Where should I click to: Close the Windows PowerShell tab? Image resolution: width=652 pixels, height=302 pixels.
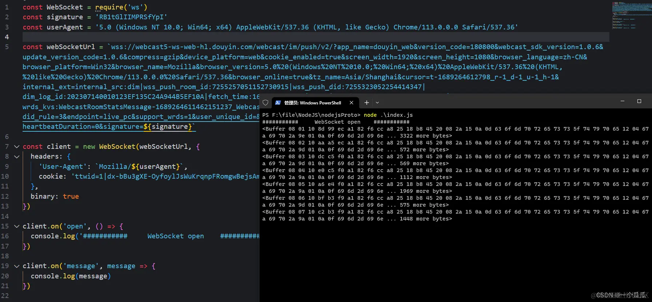[351, 103]
